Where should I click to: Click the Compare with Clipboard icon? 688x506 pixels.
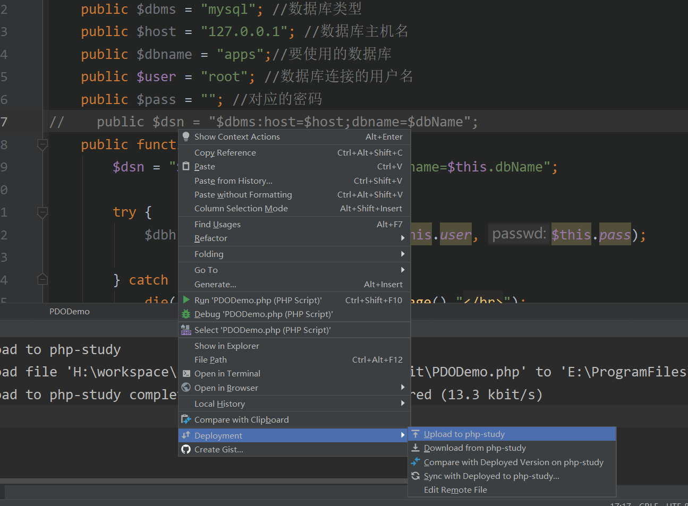(x=186, y=419)
